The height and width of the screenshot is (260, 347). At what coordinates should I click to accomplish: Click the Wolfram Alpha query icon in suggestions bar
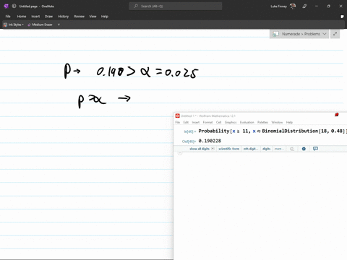pyautogui.click(x=292, y=149)
